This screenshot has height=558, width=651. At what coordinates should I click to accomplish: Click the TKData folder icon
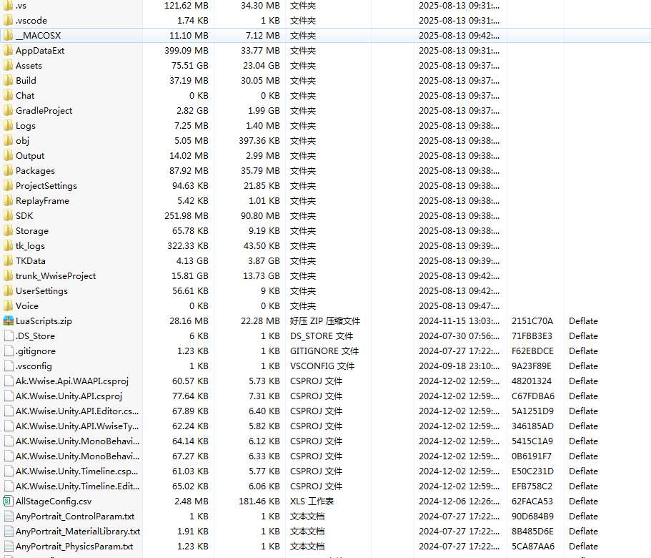click(x=9, y=261)
